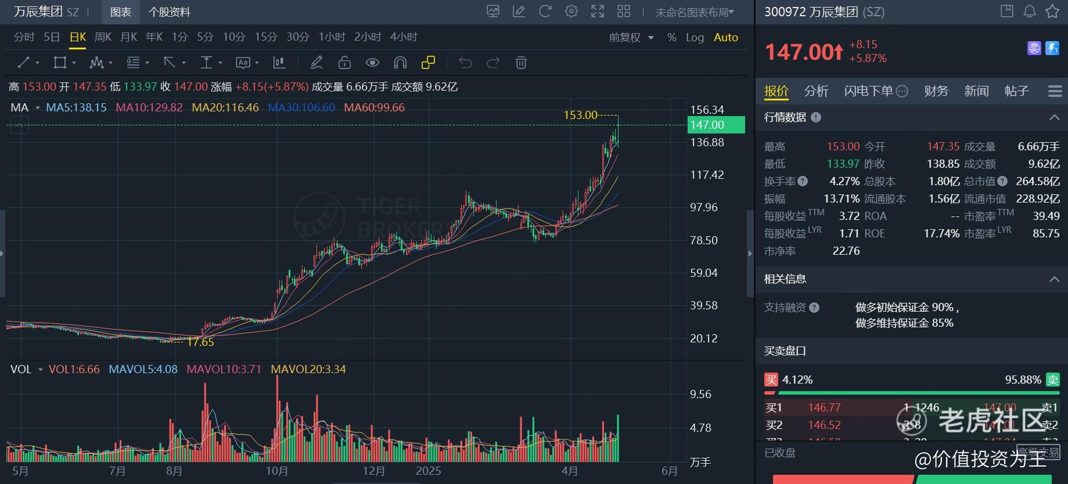Click the redo arrow
Image resolution: width=1068 pixels, height=484 pixels.
pos(493,63)
